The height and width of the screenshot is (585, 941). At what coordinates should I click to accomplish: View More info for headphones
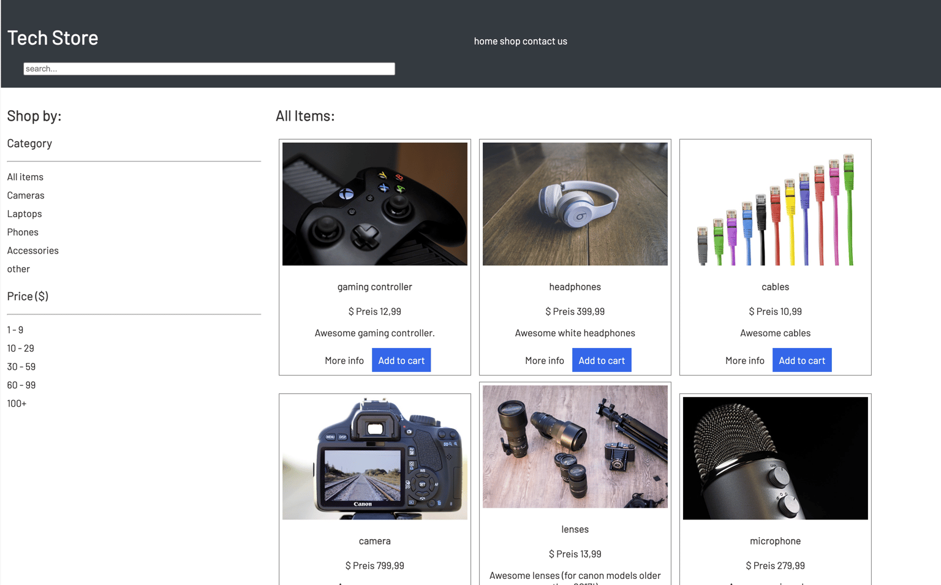tap(545, 360)
